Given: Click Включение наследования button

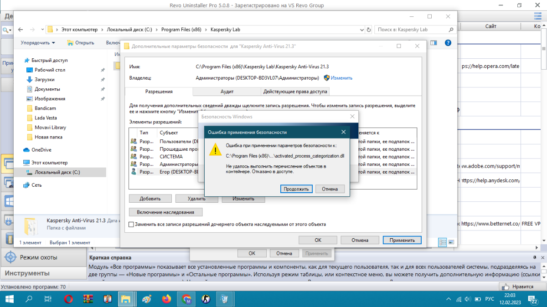Looking at the screenshot, I should point(166,212).
